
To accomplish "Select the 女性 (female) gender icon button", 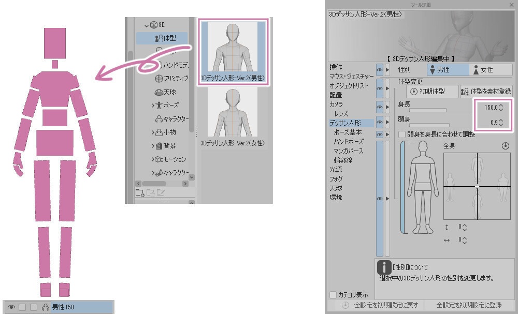I will point(491,70).
